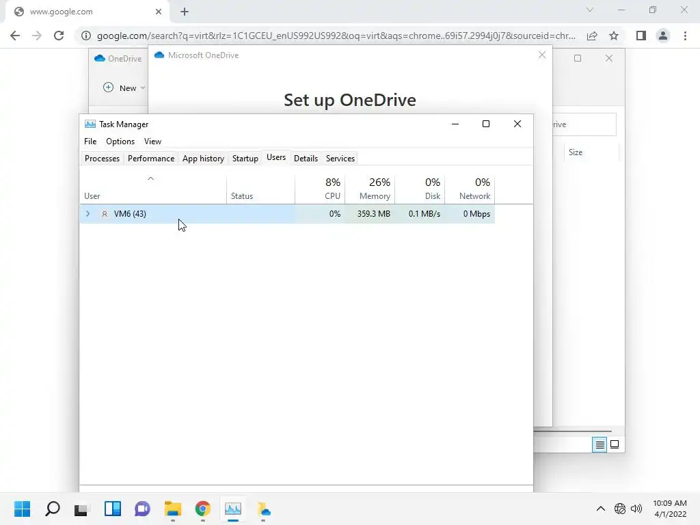Open the Performance tab
Image resolution: width=700 pixels, height=525 pixels.
pos(151,159)
